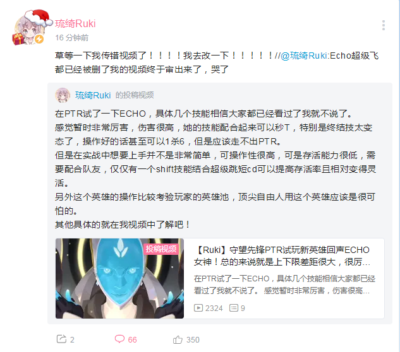Viewport: 400px width, 352px height.
Task: Open the video title 【Ruki】守望先锋PTR试玩新英雄
Action: (282, 255)
